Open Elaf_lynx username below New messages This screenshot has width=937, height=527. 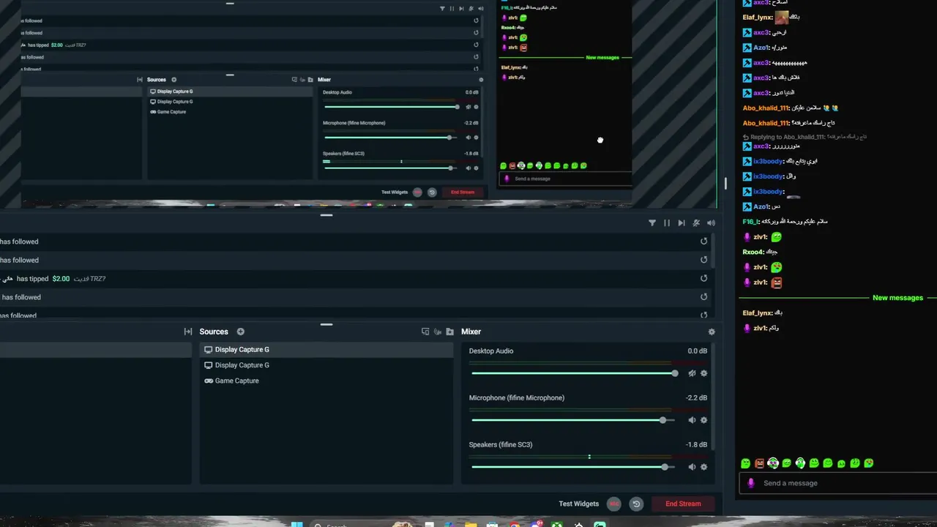758,313
